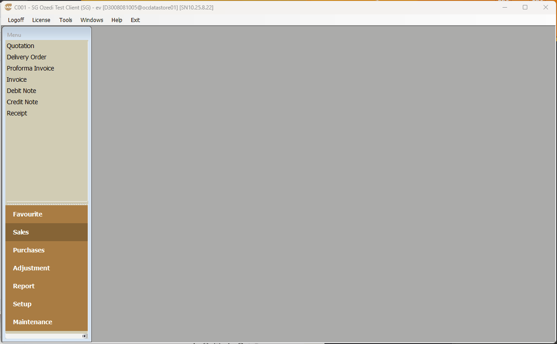Viewport: 557px width, 344px height.
Task: Click the small arrow below Maintenance
Action: pyautogui.click(x=84, y=336)
